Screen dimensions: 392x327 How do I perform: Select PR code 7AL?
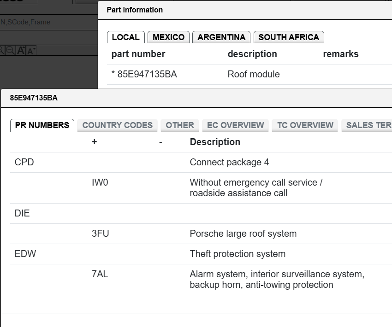tap(100, 274)
